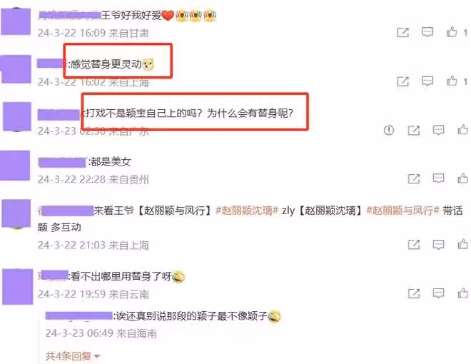Open avatar of 看不出哪里用替身了呀 commenter
Viewport: 471px width, 364px height.
pos(17,287)
